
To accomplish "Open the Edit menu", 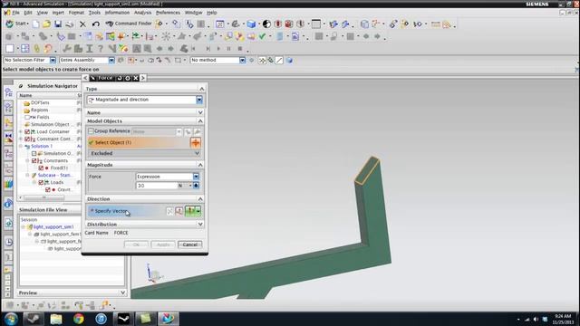I will pos(28,13).
